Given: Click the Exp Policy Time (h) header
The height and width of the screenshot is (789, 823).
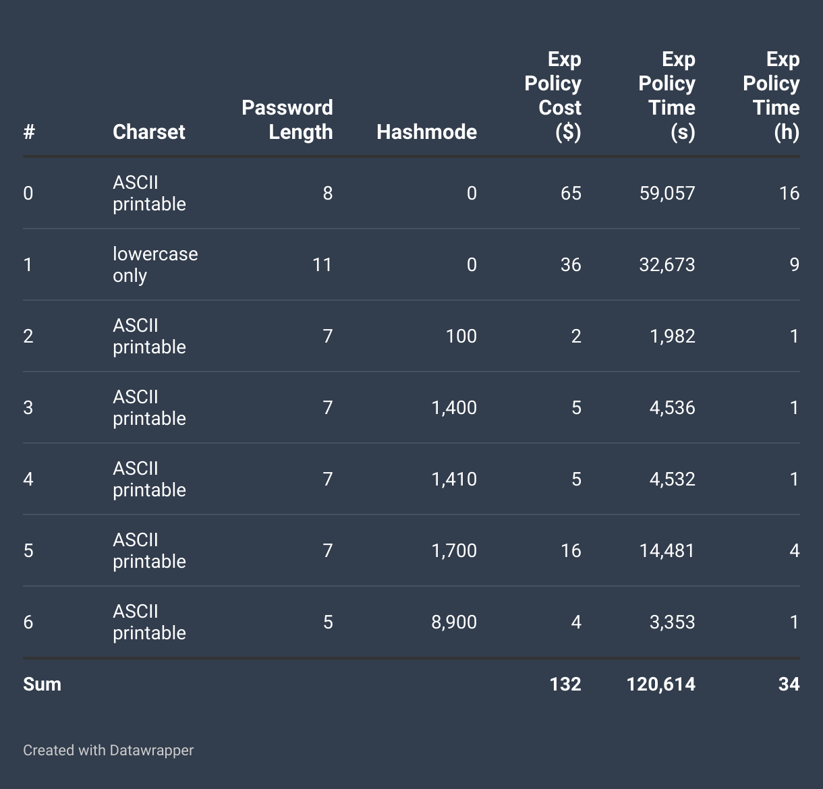Looking at the screenshot, I should click(x=772, y=95).
